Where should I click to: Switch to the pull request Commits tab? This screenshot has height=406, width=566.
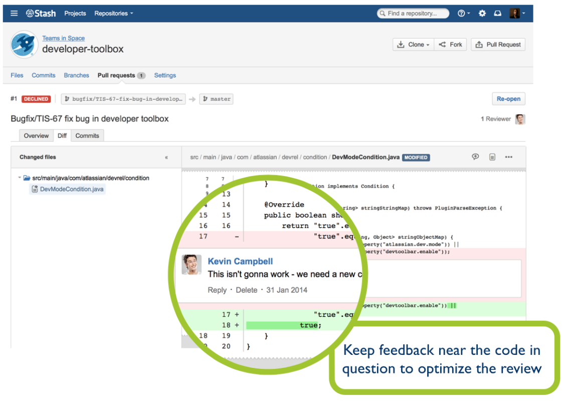(87, 136)
